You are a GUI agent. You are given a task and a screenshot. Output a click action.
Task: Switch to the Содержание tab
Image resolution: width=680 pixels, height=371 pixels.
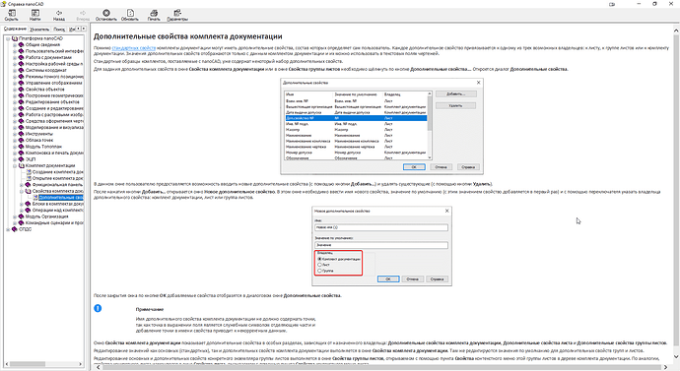point(15,29)
